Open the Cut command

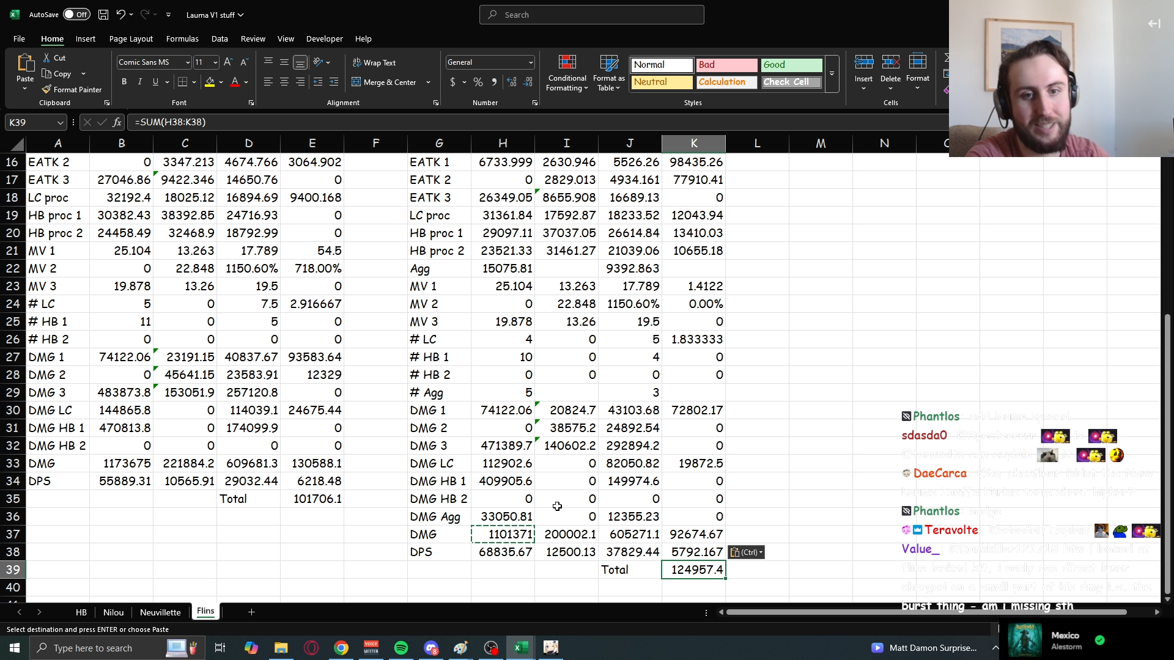(54, 58)
